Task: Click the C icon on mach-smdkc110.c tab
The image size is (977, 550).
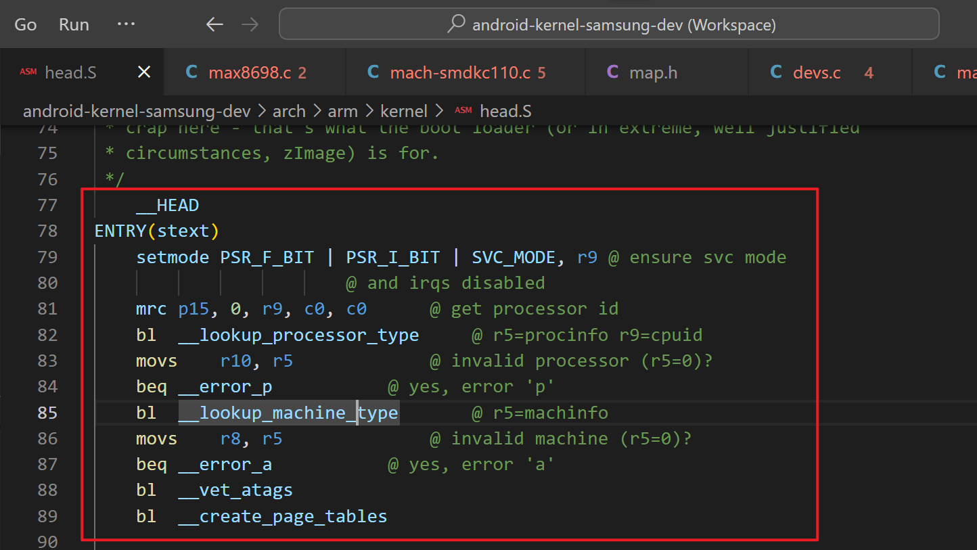Action: [x=373, y=72]
